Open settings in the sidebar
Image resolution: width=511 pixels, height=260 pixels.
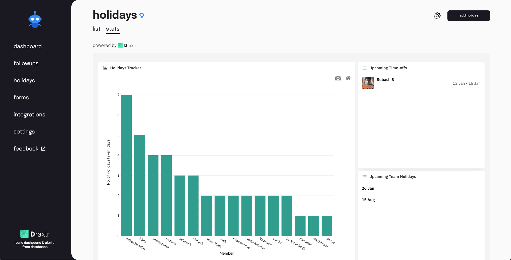[x=24, y=132]
